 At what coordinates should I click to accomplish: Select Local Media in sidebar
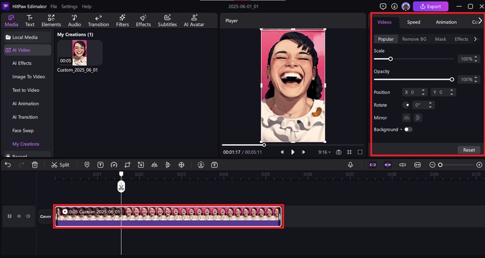click(27, 38)
